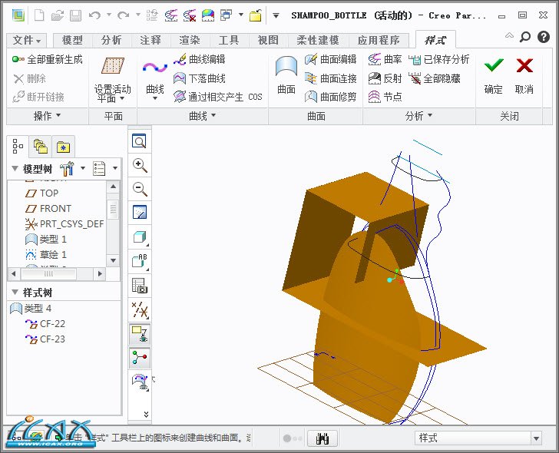Select CF-23 curve in style tree
This screenshot has width=559, height=453.
45,339
